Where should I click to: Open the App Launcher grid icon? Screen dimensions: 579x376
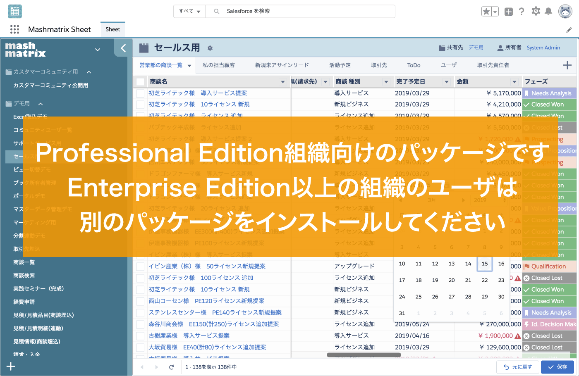pos(14,29)
